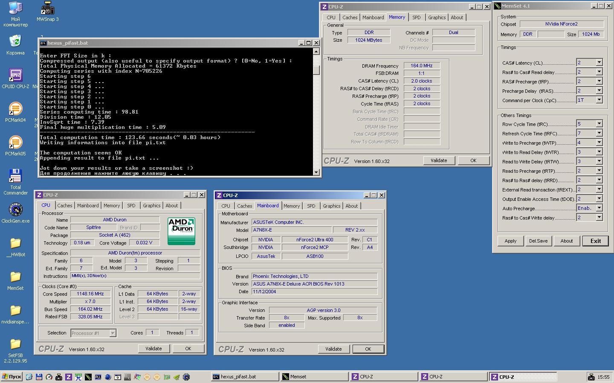
Task: Switch to Memset in the taskbar
Action: click(x=313, y=377)
